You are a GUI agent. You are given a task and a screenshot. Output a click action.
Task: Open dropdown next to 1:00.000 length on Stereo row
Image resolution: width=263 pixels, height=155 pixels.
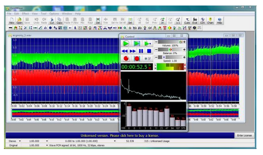tap(47, 141)
